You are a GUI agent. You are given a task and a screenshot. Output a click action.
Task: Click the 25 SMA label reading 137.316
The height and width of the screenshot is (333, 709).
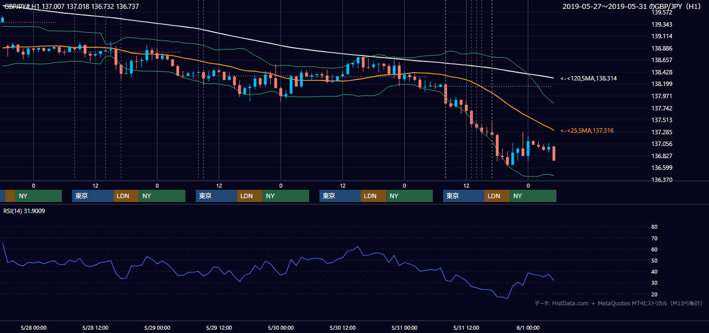tap(587, 130)
